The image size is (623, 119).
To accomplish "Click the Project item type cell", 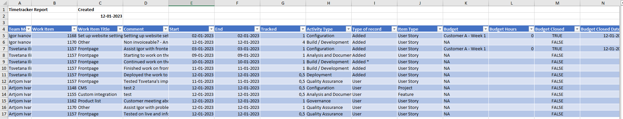I will 420,88.
